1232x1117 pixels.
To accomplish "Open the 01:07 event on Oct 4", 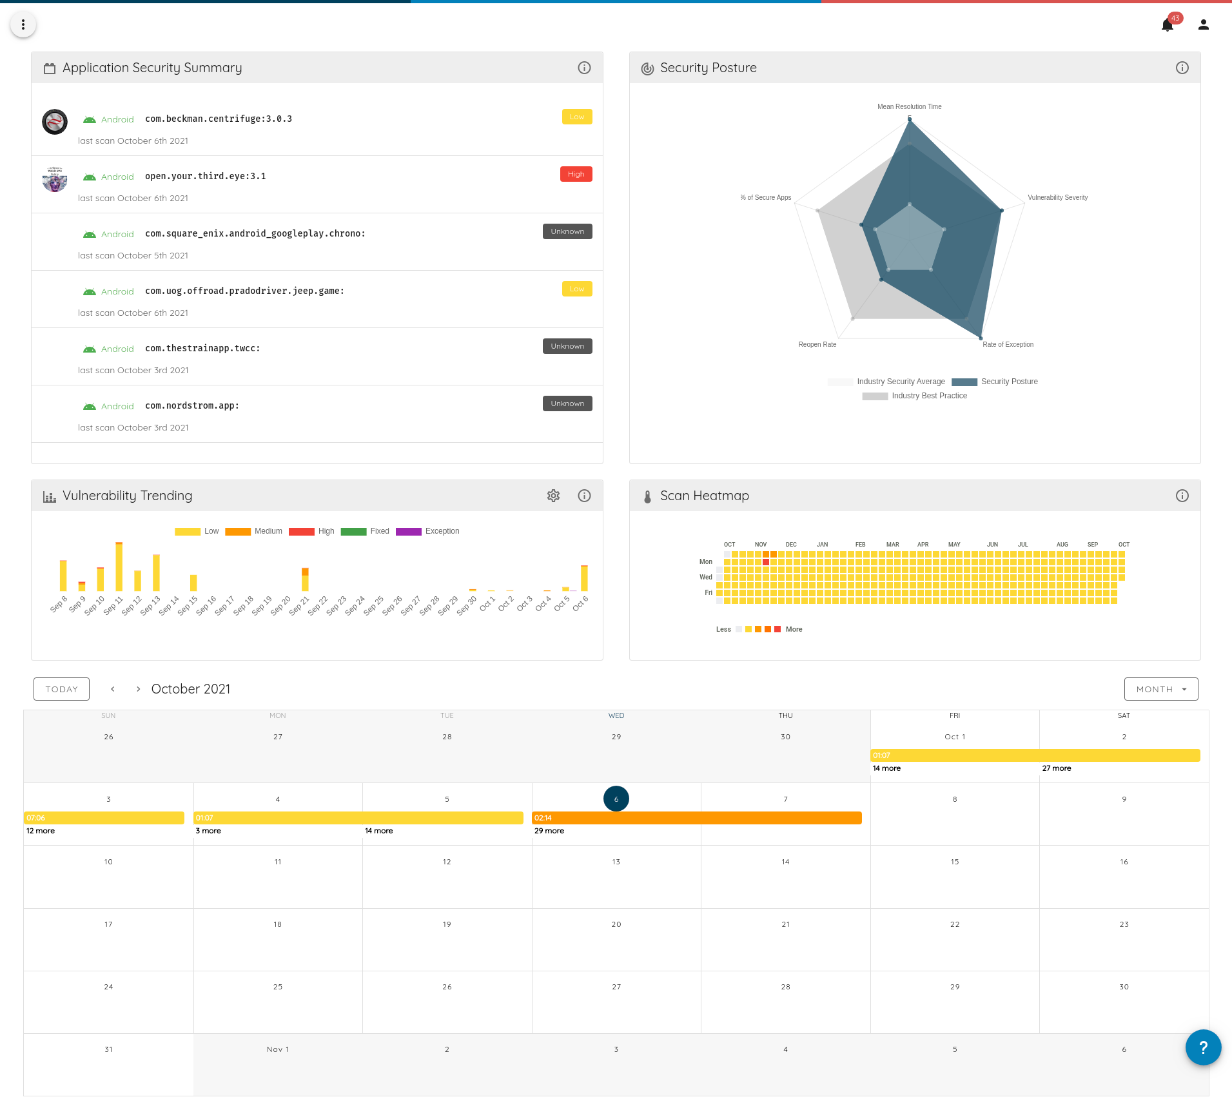I will click(x=358, y=818).
